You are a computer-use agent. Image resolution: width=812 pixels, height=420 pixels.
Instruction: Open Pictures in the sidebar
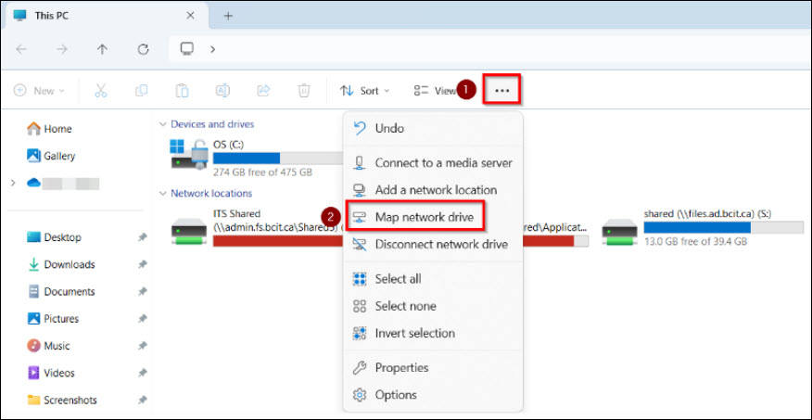[53, 319]
